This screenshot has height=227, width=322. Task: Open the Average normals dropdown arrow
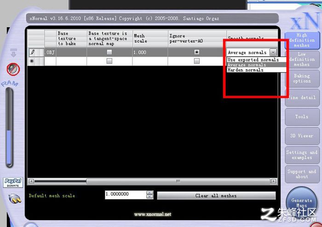[x=273, y=52]
